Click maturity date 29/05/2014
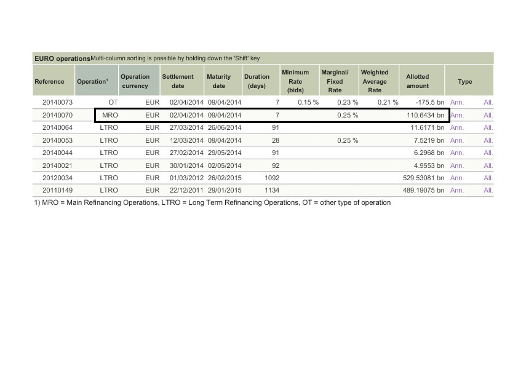This screenshot has width=518, height=366. click(225, 153)
